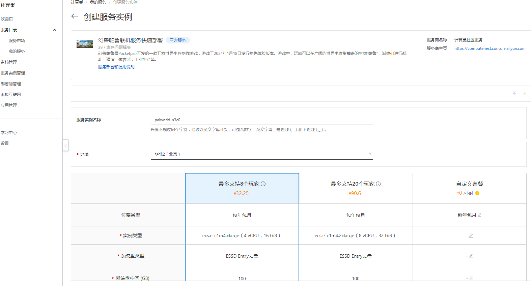Open 欢迎页 in the sidebar
Image resolution: width=531 pixels, height=286 pixels.
click(x=7, y=19)
